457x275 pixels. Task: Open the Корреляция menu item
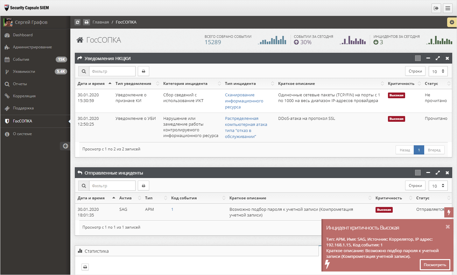[x=24, y=96]
